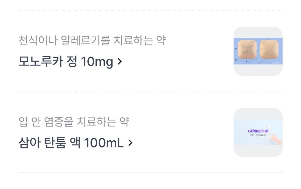301x189 pixels.
Task: Click the 8.1 width label under the pill
Action: click(247, 61)
